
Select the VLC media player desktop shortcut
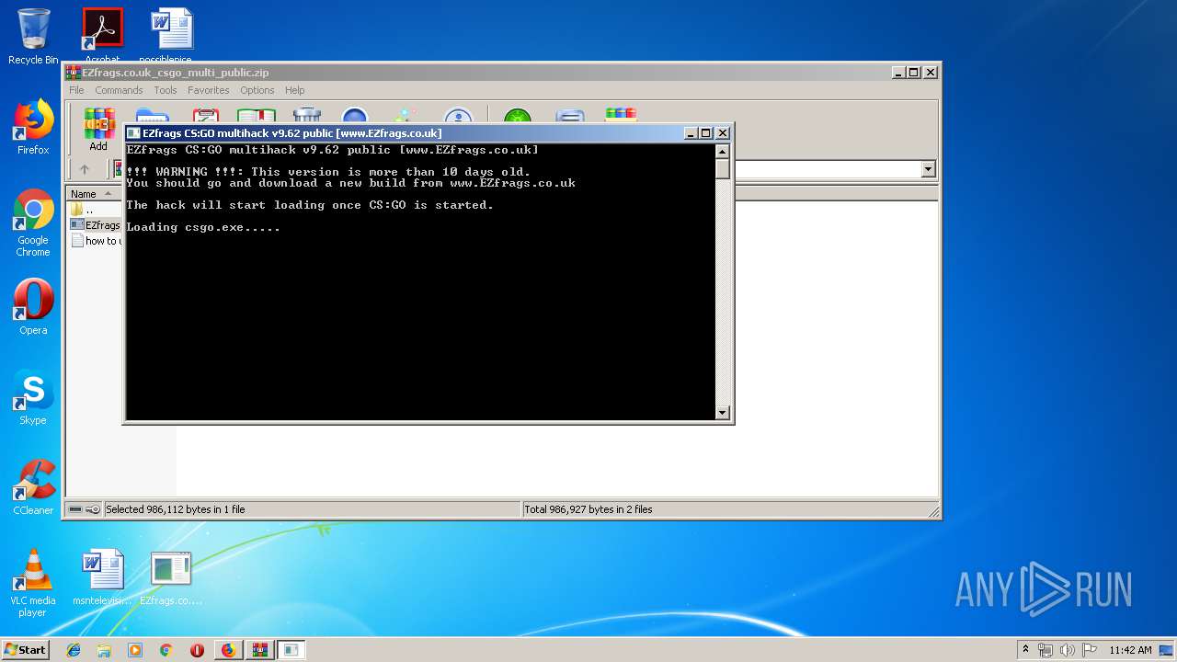coord(33,583)
